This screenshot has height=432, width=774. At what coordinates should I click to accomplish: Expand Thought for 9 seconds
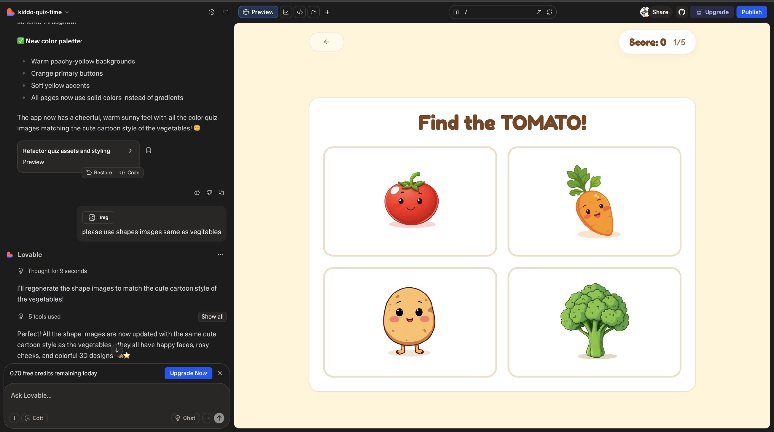pos(53,271)
